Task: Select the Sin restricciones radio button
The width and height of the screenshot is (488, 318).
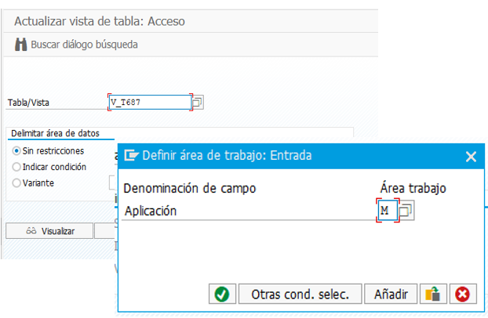Action: point(16,150)
